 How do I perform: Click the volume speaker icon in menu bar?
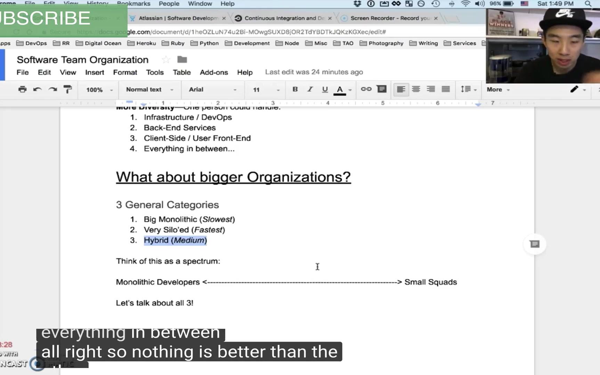point(480,4)
